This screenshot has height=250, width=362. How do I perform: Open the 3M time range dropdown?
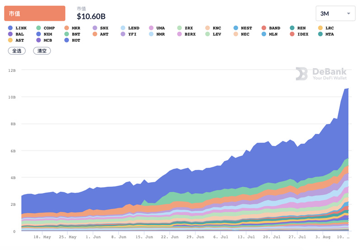[x=335, y=14]
